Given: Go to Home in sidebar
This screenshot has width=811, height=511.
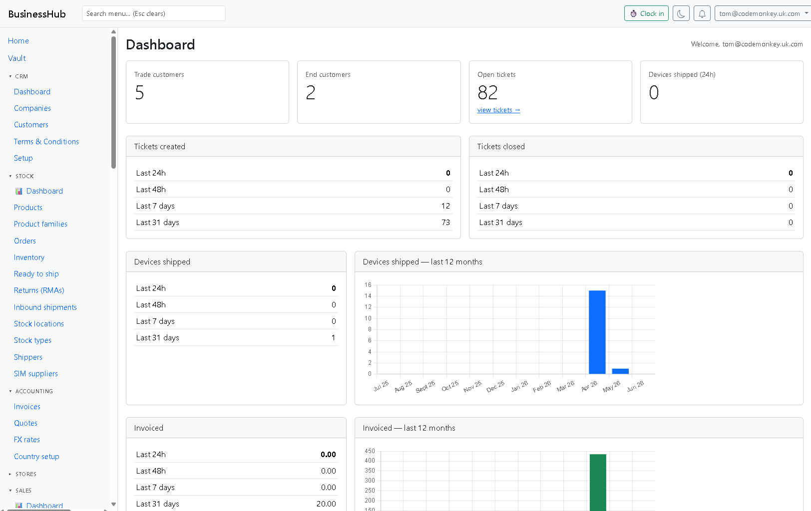Looking at the screenshot, I should [x=18, y=41].
